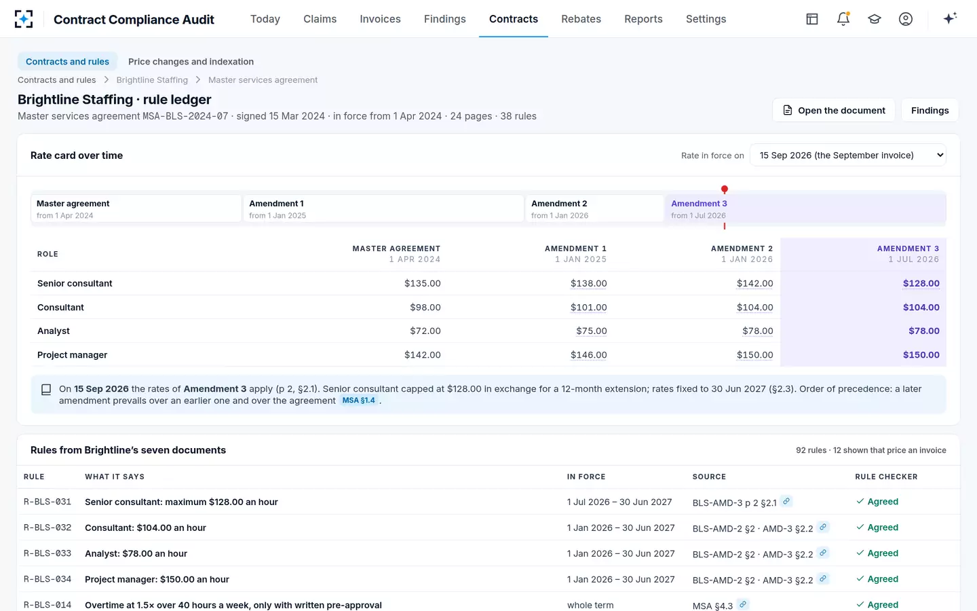This screenshot has width=977, height=611.
Task: Open the layout panel icon
Action: coord(812,19)
